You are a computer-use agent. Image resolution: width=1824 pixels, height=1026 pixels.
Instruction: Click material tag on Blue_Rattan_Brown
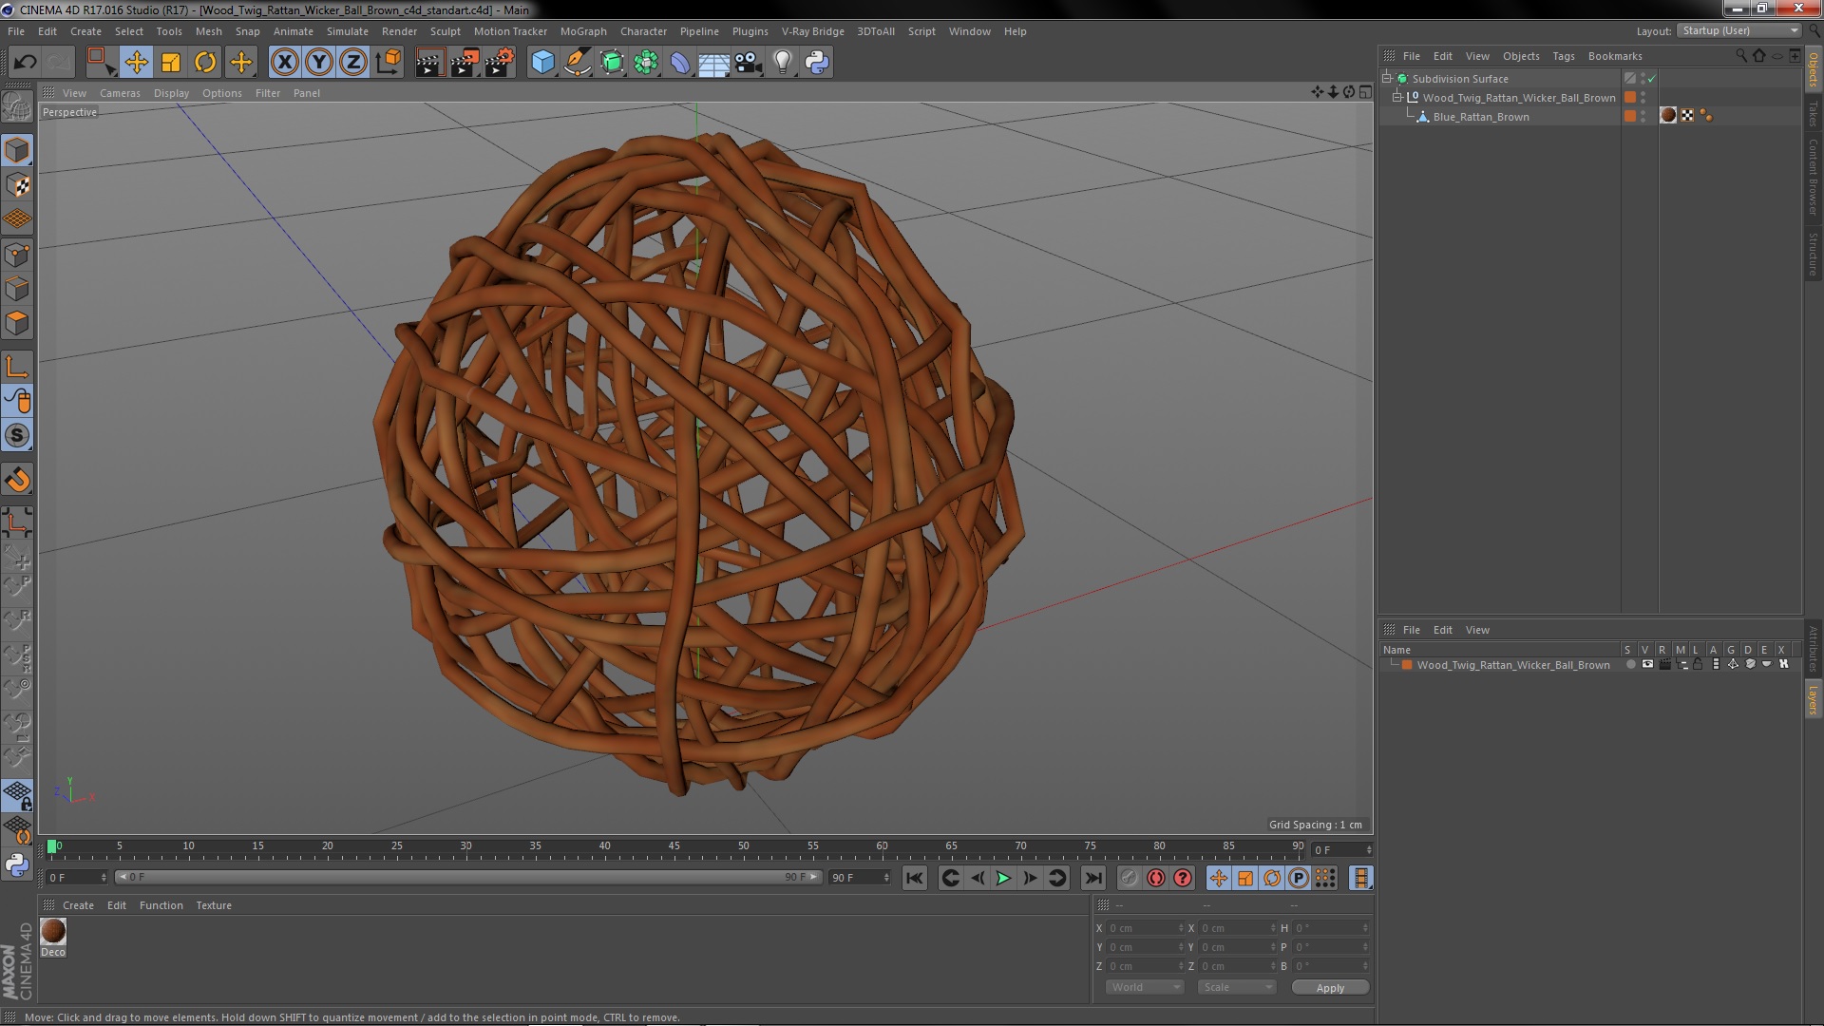click(1668, 116)
